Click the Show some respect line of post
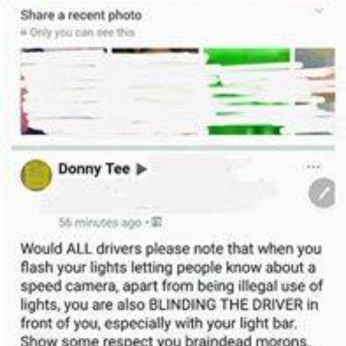The width and height of the screenshot is (346, 346). tap(164, 341)
